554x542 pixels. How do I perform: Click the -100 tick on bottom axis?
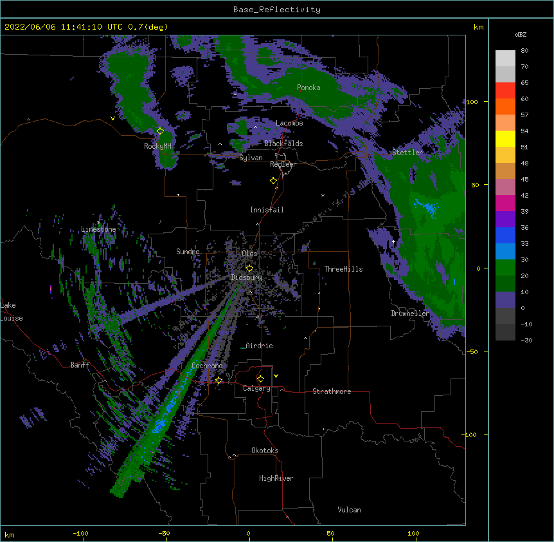(80, 533)
